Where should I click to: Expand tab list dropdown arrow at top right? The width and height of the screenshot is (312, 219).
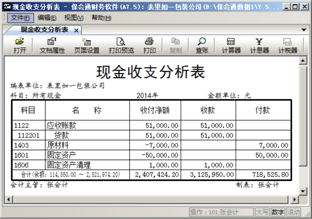tap(304, 30)
